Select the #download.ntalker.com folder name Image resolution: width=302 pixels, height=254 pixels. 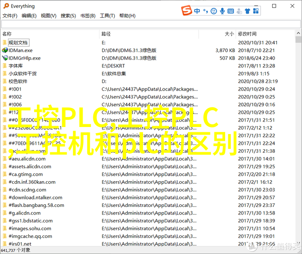pos(36,198)
